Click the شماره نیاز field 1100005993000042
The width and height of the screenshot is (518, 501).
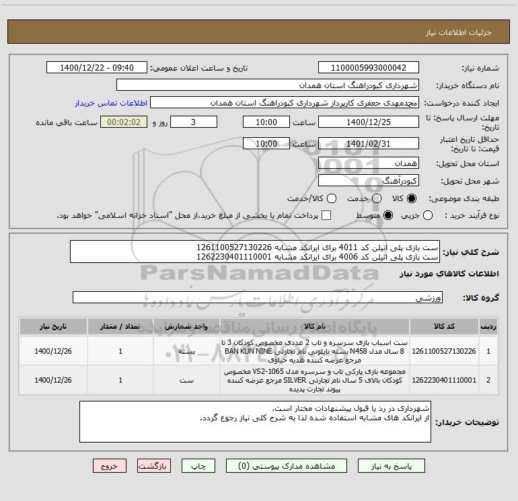coord(369,68)
